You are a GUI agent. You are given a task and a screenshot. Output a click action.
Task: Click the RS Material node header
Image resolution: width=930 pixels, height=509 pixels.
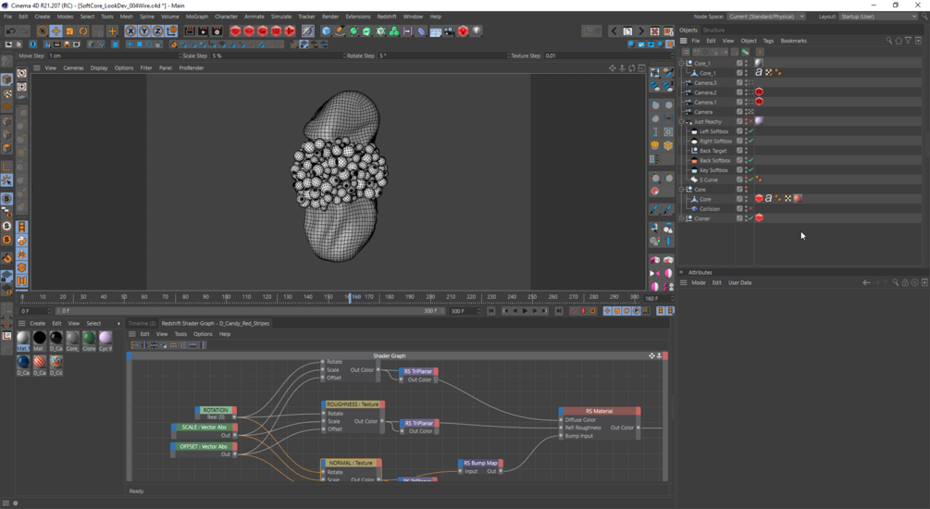coord(599,411)
